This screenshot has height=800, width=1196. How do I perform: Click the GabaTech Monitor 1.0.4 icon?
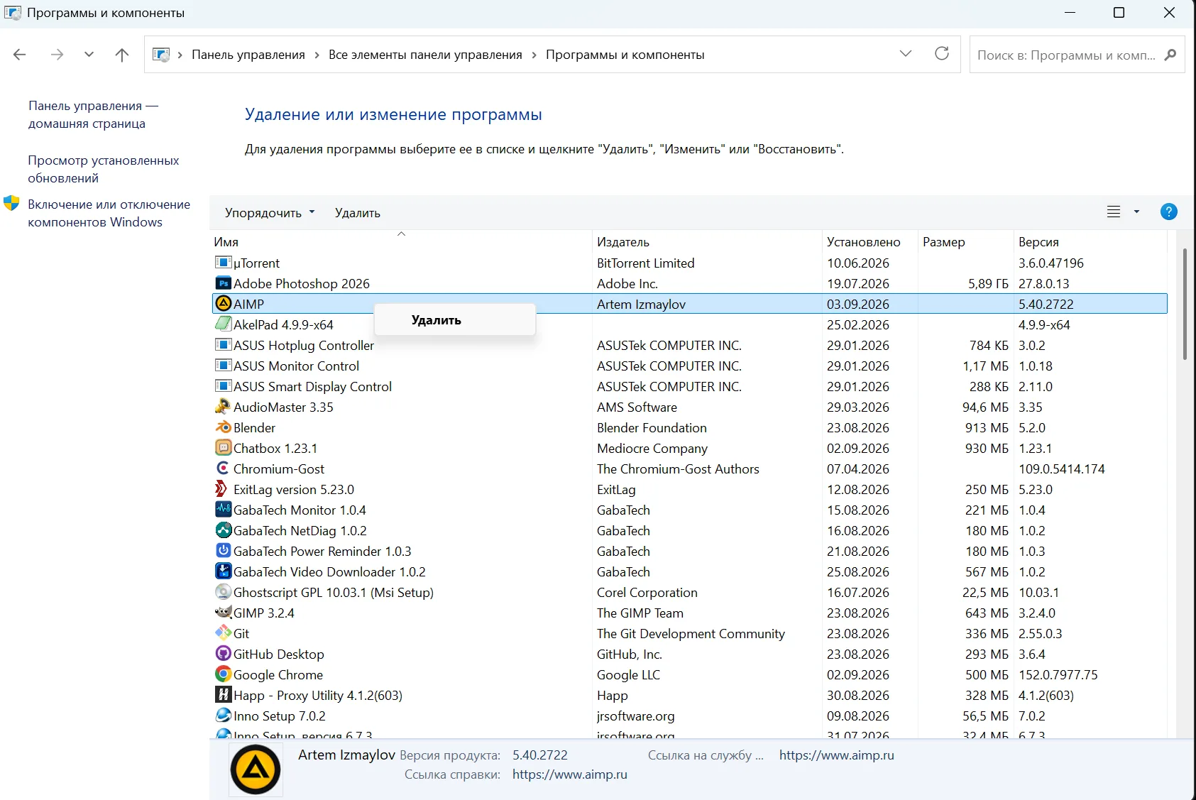[x=223, y=510]
